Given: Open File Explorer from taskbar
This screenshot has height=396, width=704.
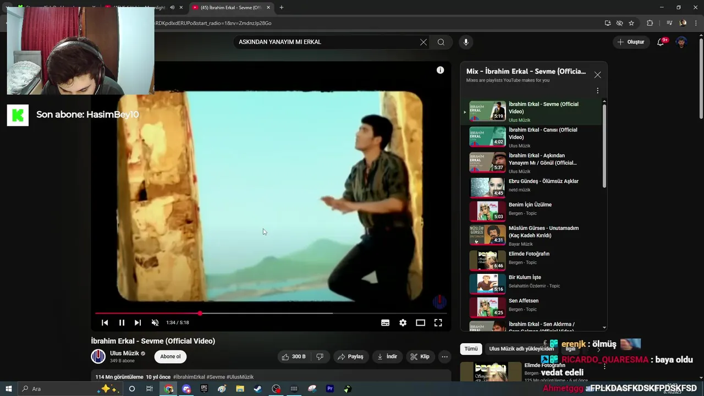Looking at the screenshot, I should coord(240,389).
